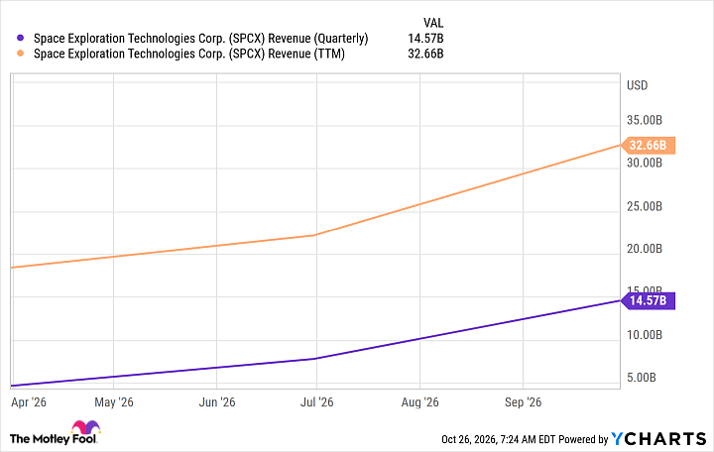The image size is (714, 452).
Task: Click the Aug '26 x-axis label
Action: pyautogui.click(x=419, y=402)
